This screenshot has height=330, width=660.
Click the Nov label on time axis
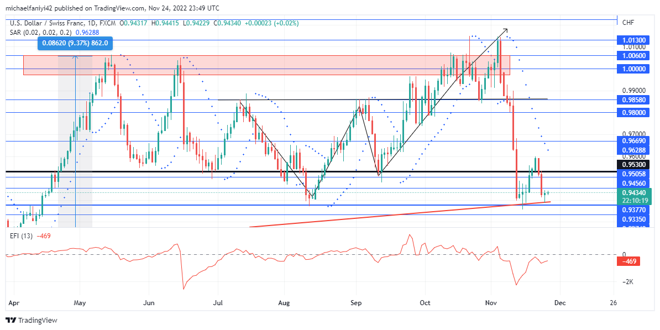[x=491, y=303]
